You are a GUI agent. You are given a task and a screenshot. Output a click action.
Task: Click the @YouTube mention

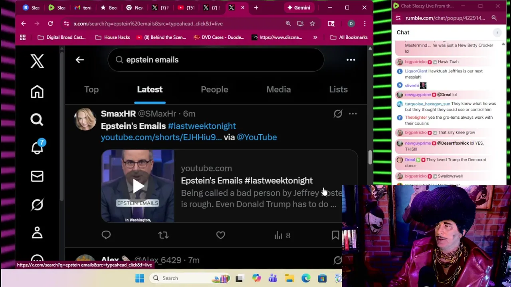click(257, 137)
